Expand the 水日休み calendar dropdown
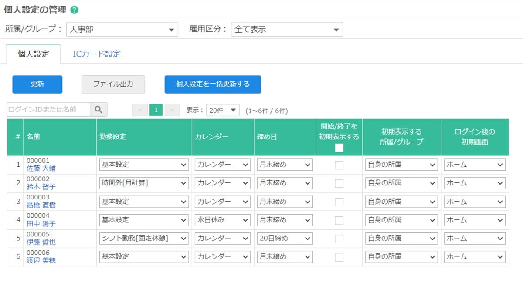The image size is (523, 283). [x=222, y=220]
